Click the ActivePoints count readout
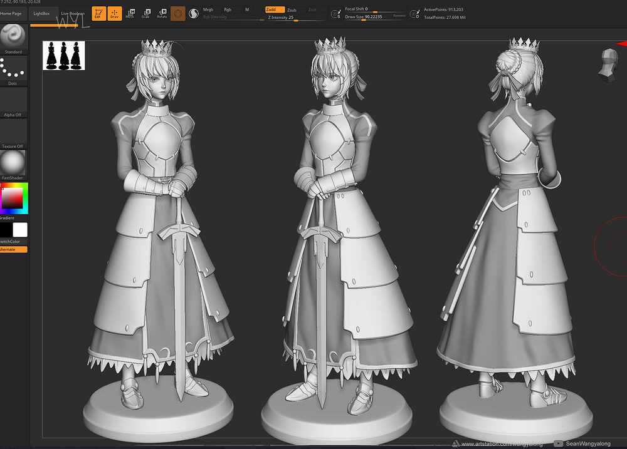 (443, 9)
